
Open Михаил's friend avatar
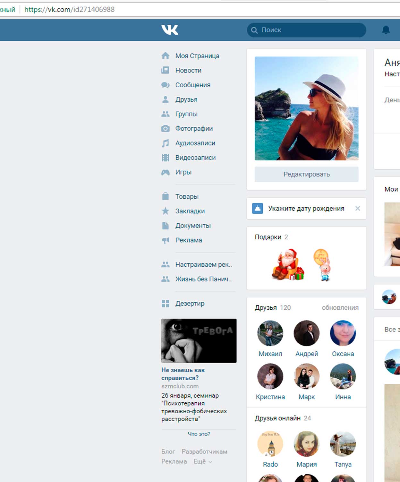pos(270,333)
